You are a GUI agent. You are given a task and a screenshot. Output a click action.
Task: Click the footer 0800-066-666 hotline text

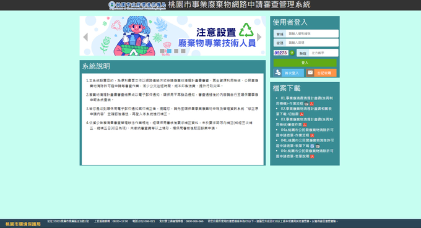(181, 221)
